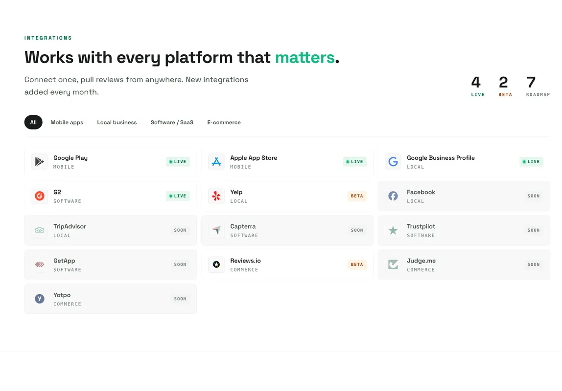Click the "7 ROADMAP" counter
Screen dimensions: 562x391
538,86
